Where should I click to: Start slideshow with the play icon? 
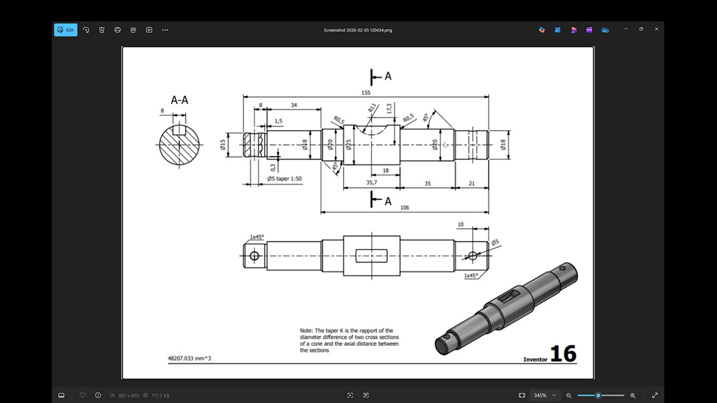[149, 30]
